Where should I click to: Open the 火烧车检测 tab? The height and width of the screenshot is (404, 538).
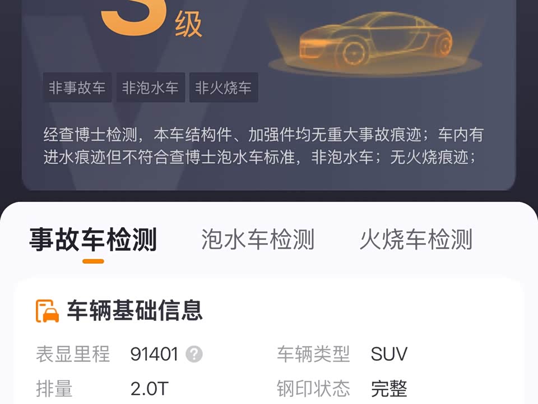point(416,240)
